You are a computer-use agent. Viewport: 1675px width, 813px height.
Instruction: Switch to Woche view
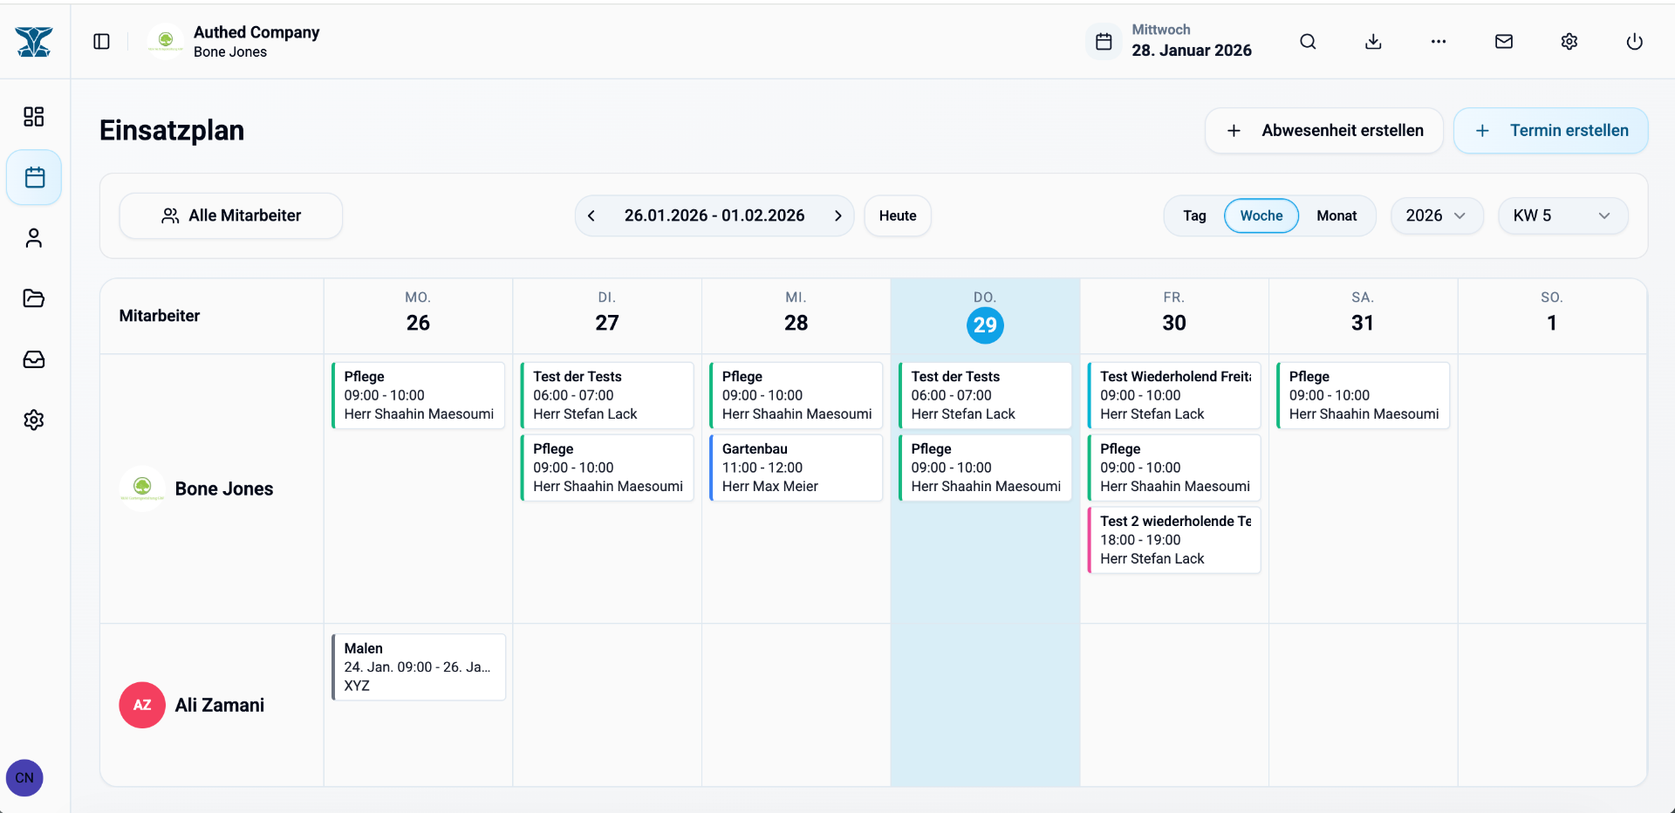tap(1261, 215)
